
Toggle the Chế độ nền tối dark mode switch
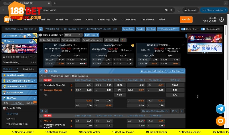coord(203,29)
